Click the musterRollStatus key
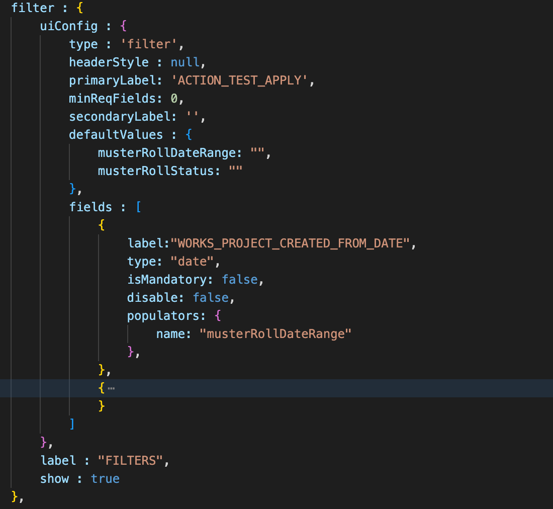The image size is (553, 509). click(x=155, y=171)
